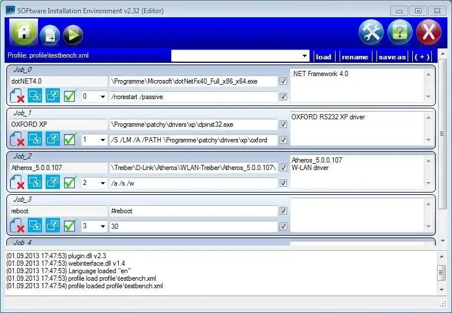The image size is (452, 313).
Task: Click second blue icon in Job_2 row
Action: tap(52, 182)
